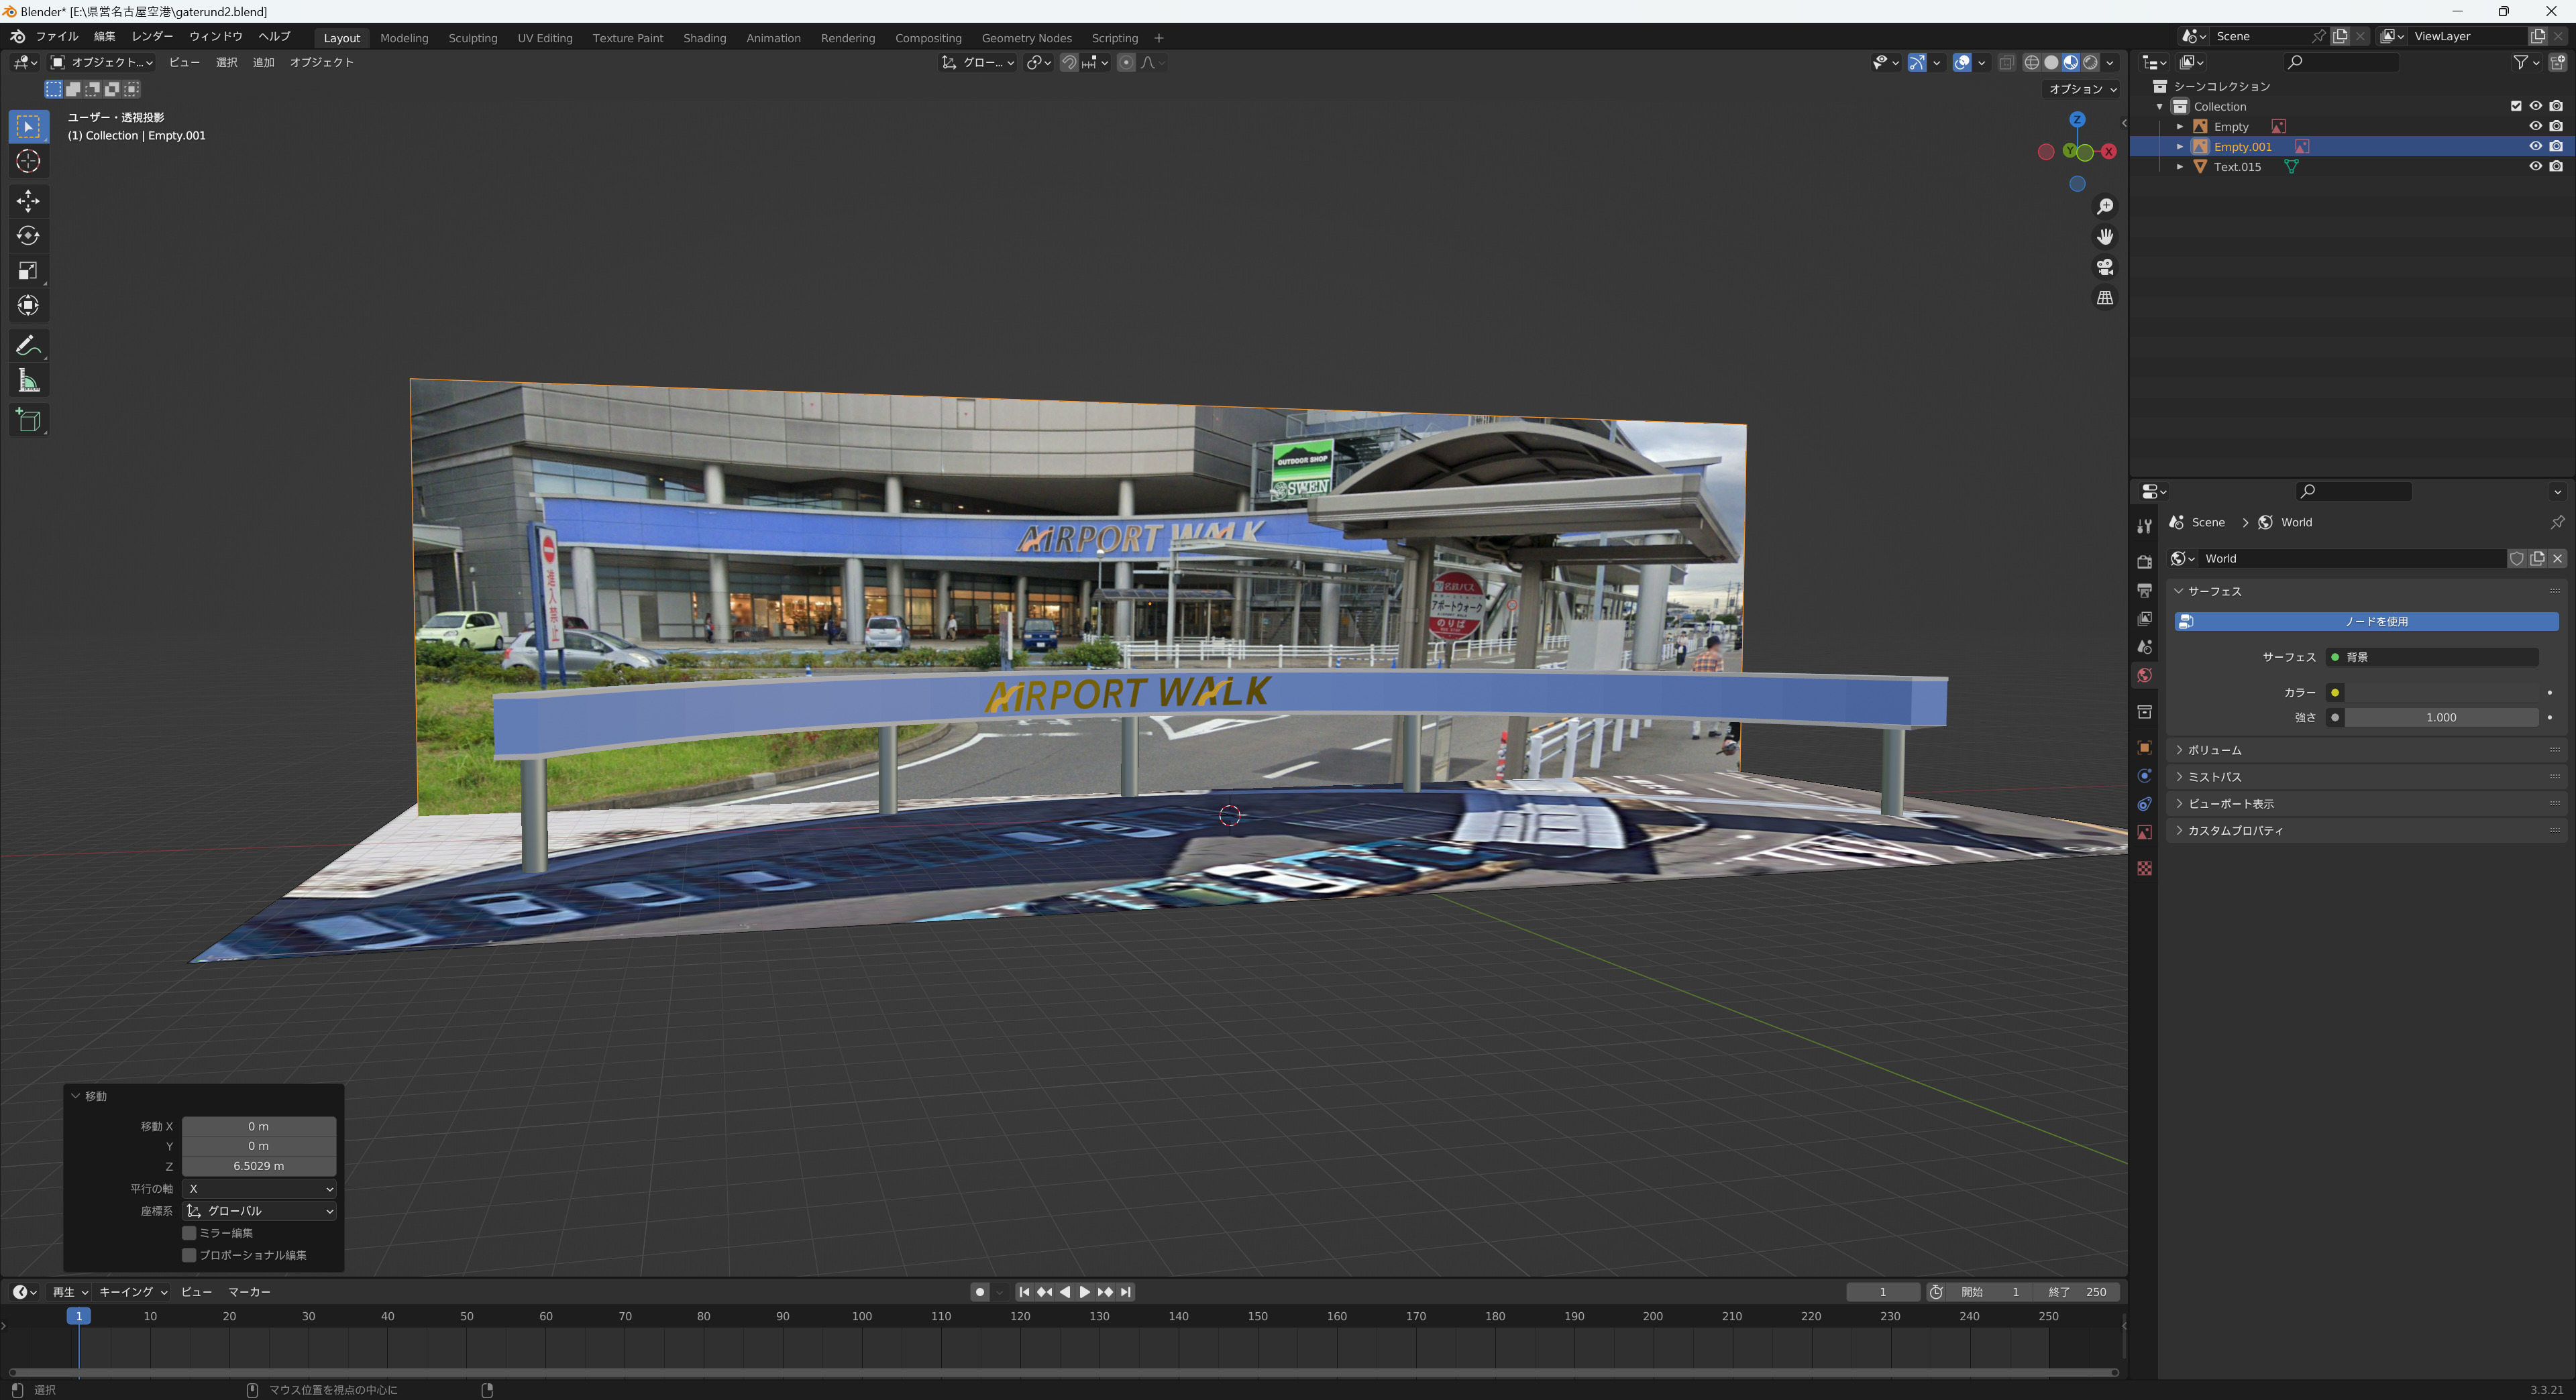The height and width of the screenshot is (1400, 2576).
Task: Open the Output properties tab
Action: 2144,591
